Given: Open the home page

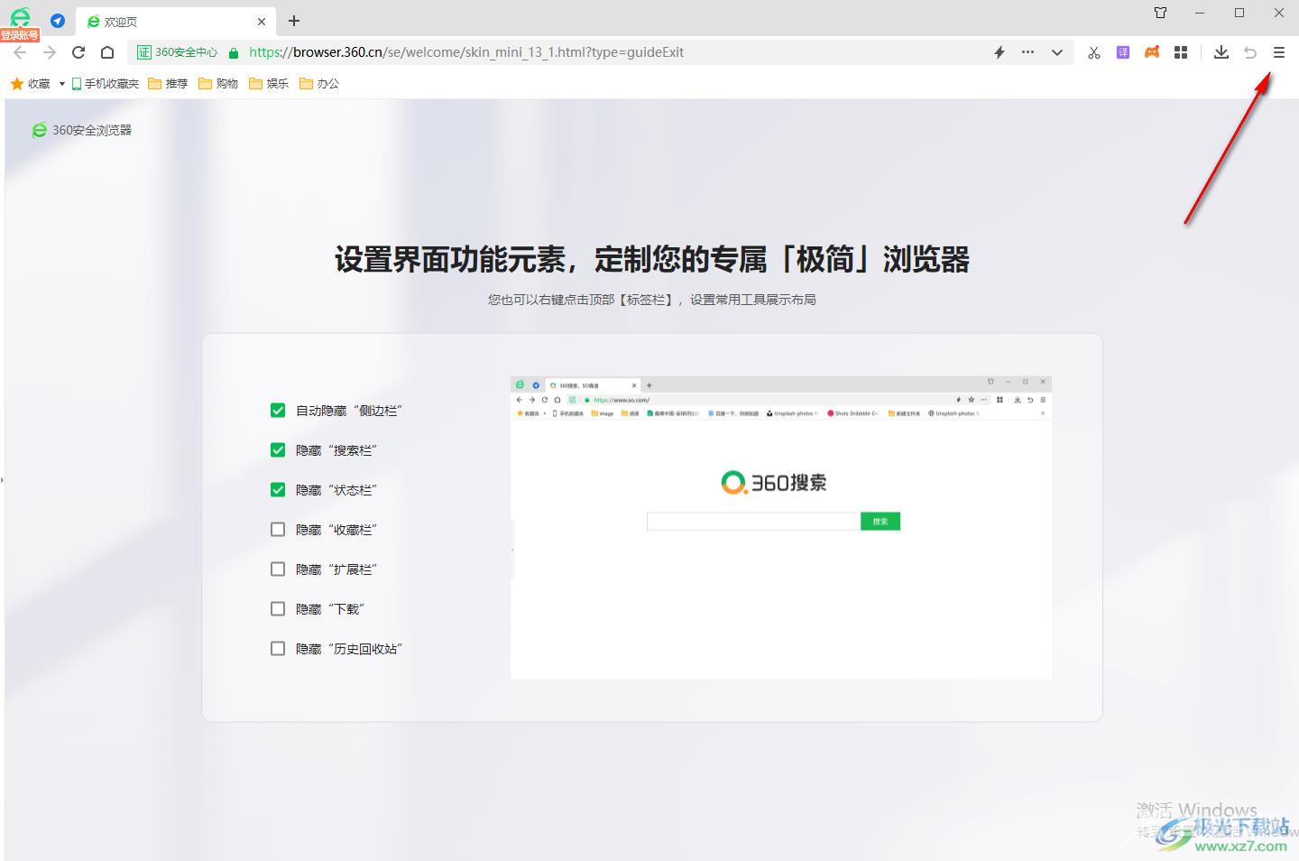Looking at the screenshot, I should tap(107, 52).
